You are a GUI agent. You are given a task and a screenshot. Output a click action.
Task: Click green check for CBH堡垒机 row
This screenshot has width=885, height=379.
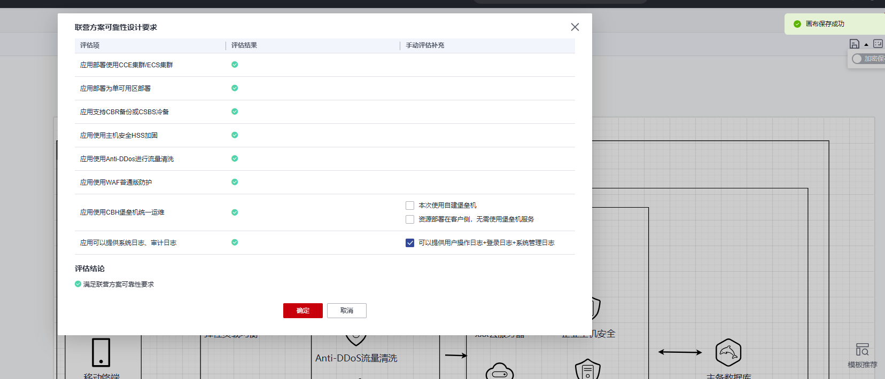tap(235, 212)
